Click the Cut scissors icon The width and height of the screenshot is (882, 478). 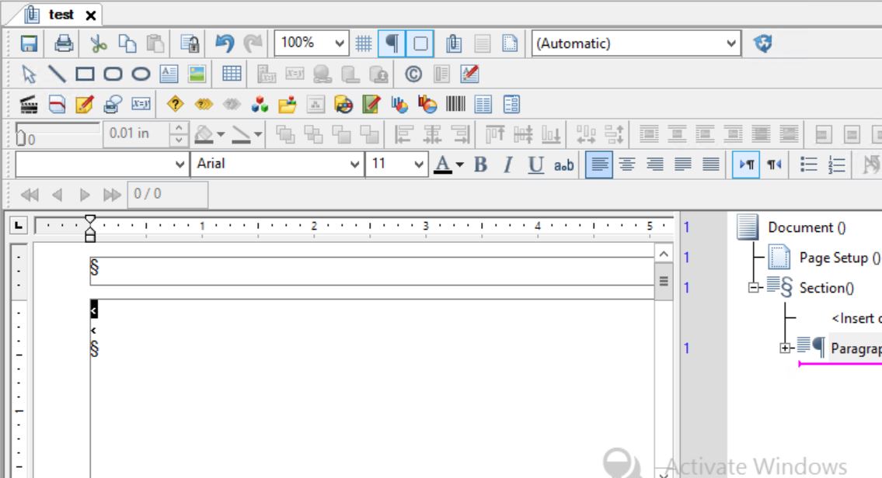coord(97,44)
